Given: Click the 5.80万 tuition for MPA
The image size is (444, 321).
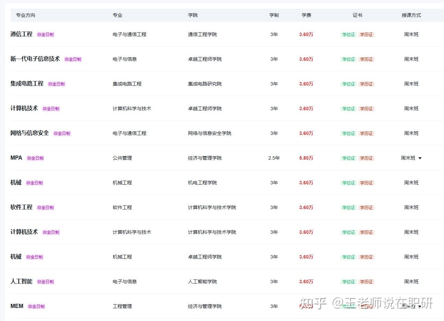Looking at the screenshot, I should tap(306, 158).
